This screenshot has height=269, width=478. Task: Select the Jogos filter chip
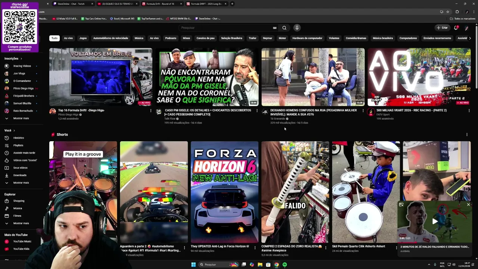(x=83, y=38)
